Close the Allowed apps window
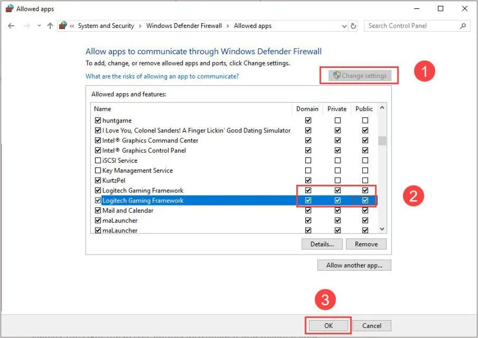 [465, 8]
